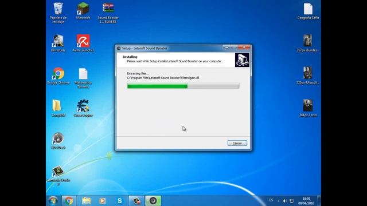This screenshot has width=367, height=206.
Task: Click the bold "Installing" heading in the Setup window
Action: (130, 57)
